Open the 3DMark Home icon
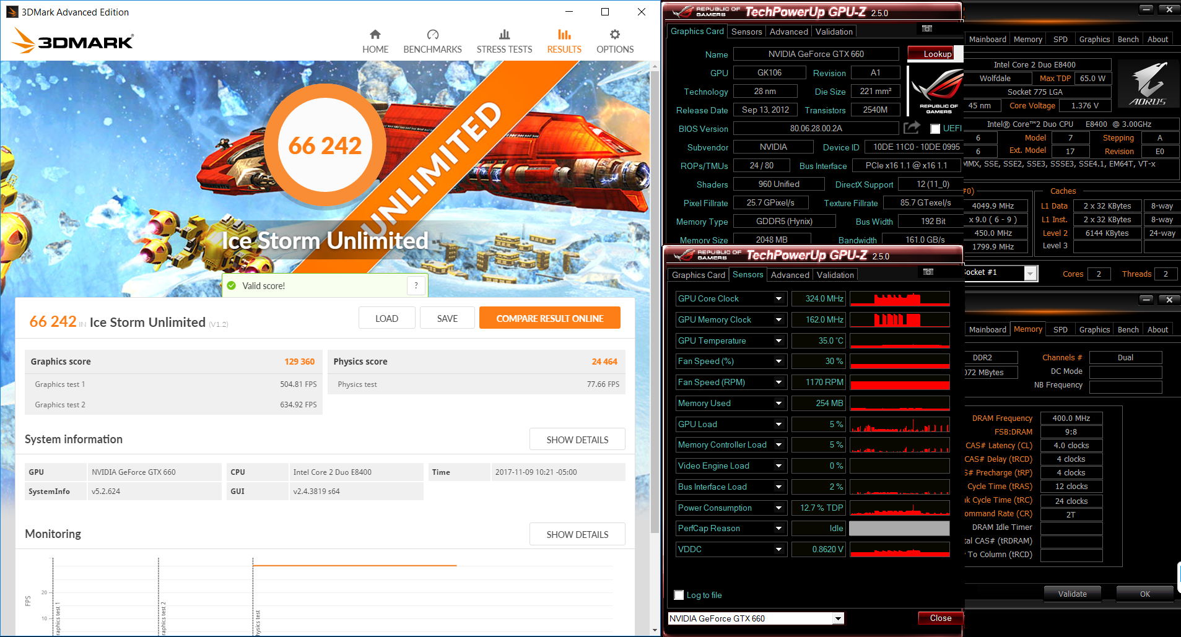Screen dimensions: 1181x637 (x=375, y=34)
